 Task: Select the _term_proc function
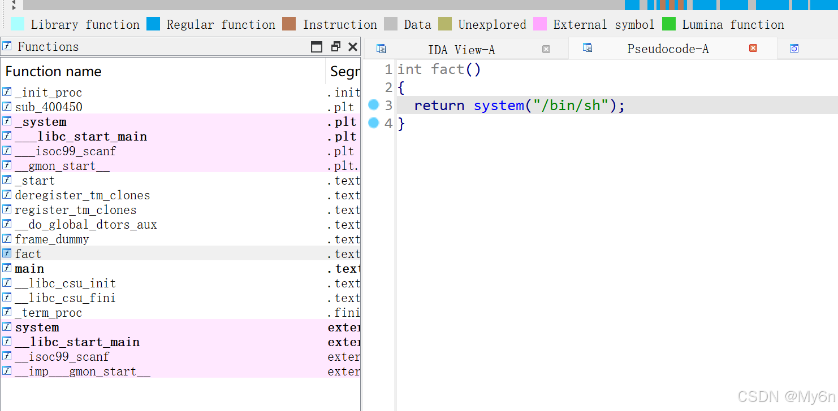coord(180,313)
